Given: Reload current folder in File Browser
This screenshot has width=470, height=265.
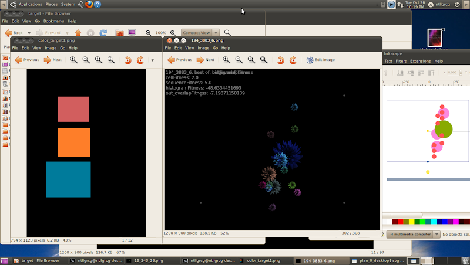Looking at the screenshot, I should tap(103, 33).
